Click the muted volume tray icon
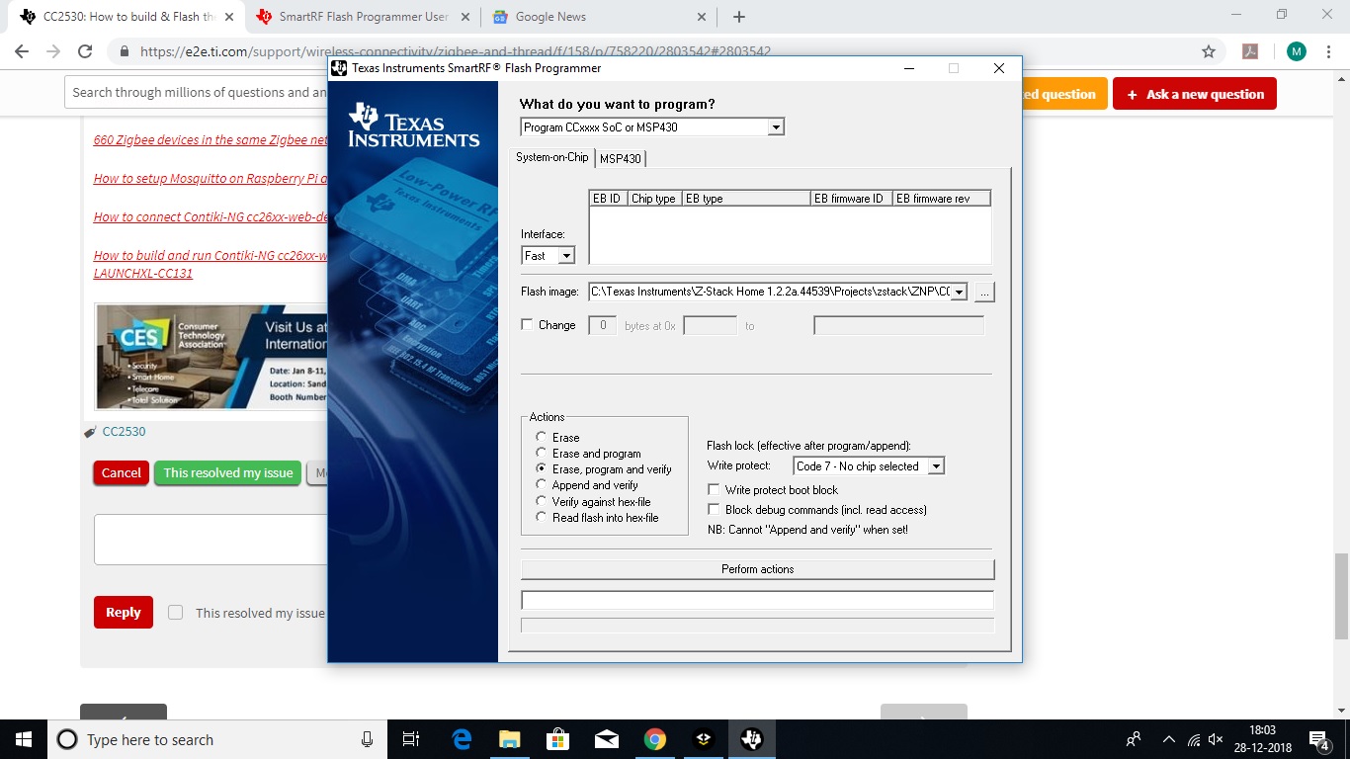Viewport: 1350px width, 759px height. 1217,739
